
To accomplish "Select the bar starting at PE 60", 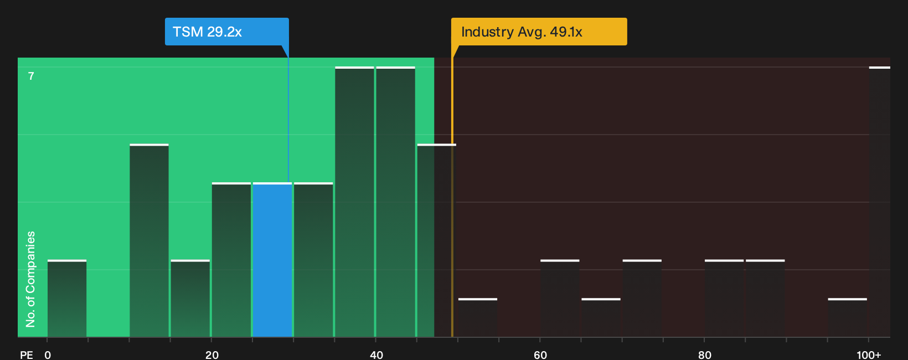I will pyautogui.click(x=560, y=299).
